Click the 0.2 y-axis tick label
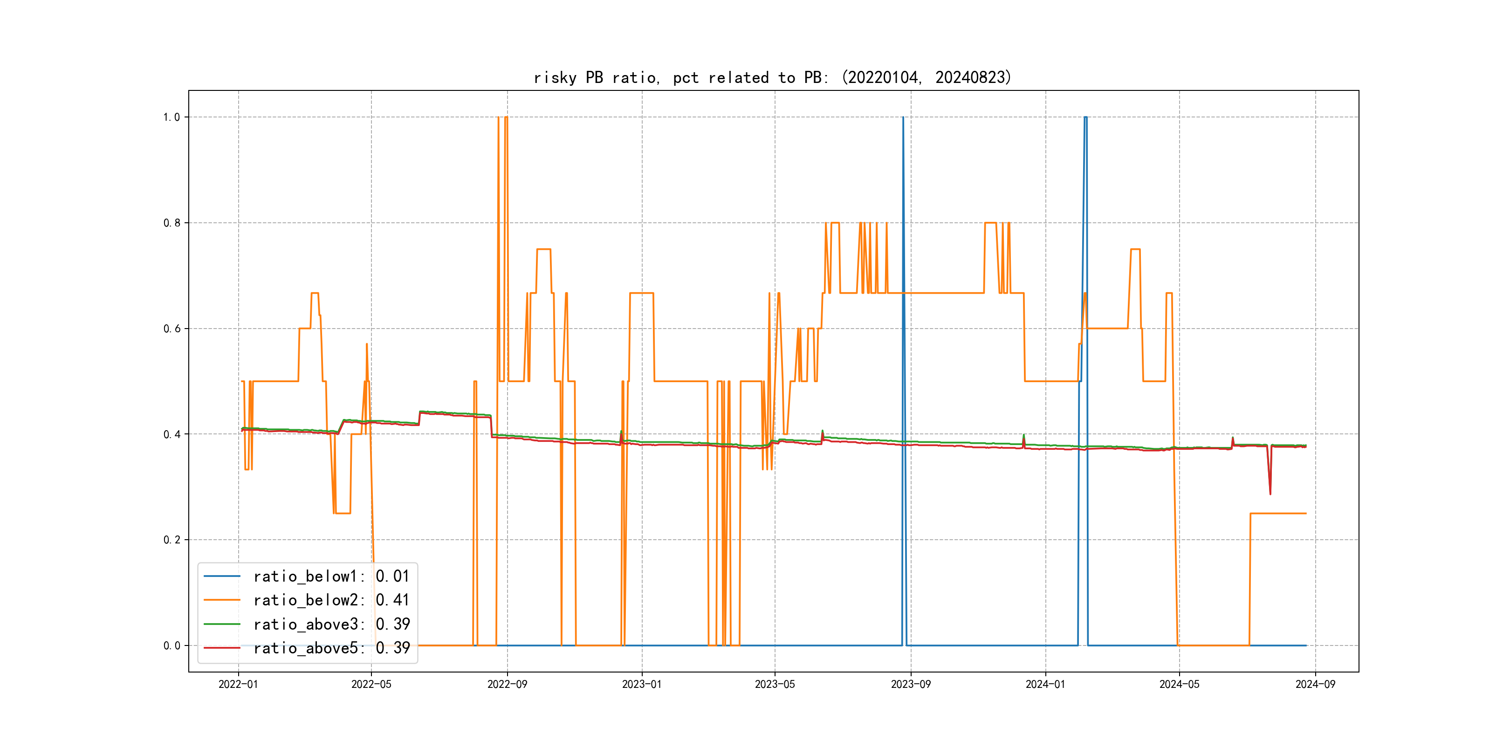Screen dimensions: 1510x755 tap(172, 540)
